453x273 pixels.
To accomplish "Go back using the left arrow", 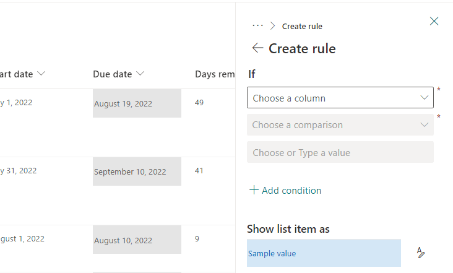I will click(x=257, y=48).
